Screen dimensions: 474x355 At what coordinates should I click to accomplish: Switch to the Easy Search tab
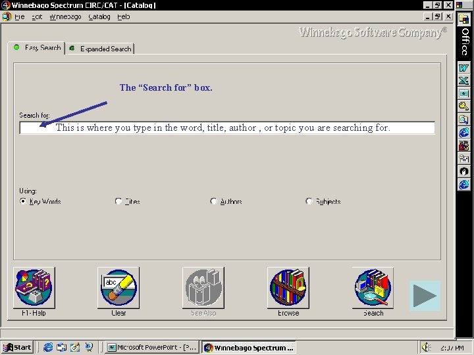click(x=36, y=48)
